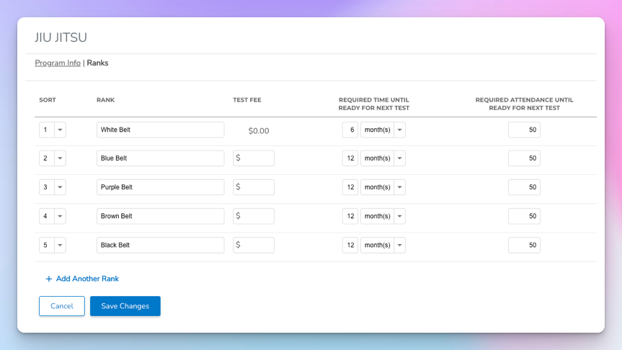The image size is (622, 350).
Task: Click Required Time Until Ready header
Action: tap(373, 104)
